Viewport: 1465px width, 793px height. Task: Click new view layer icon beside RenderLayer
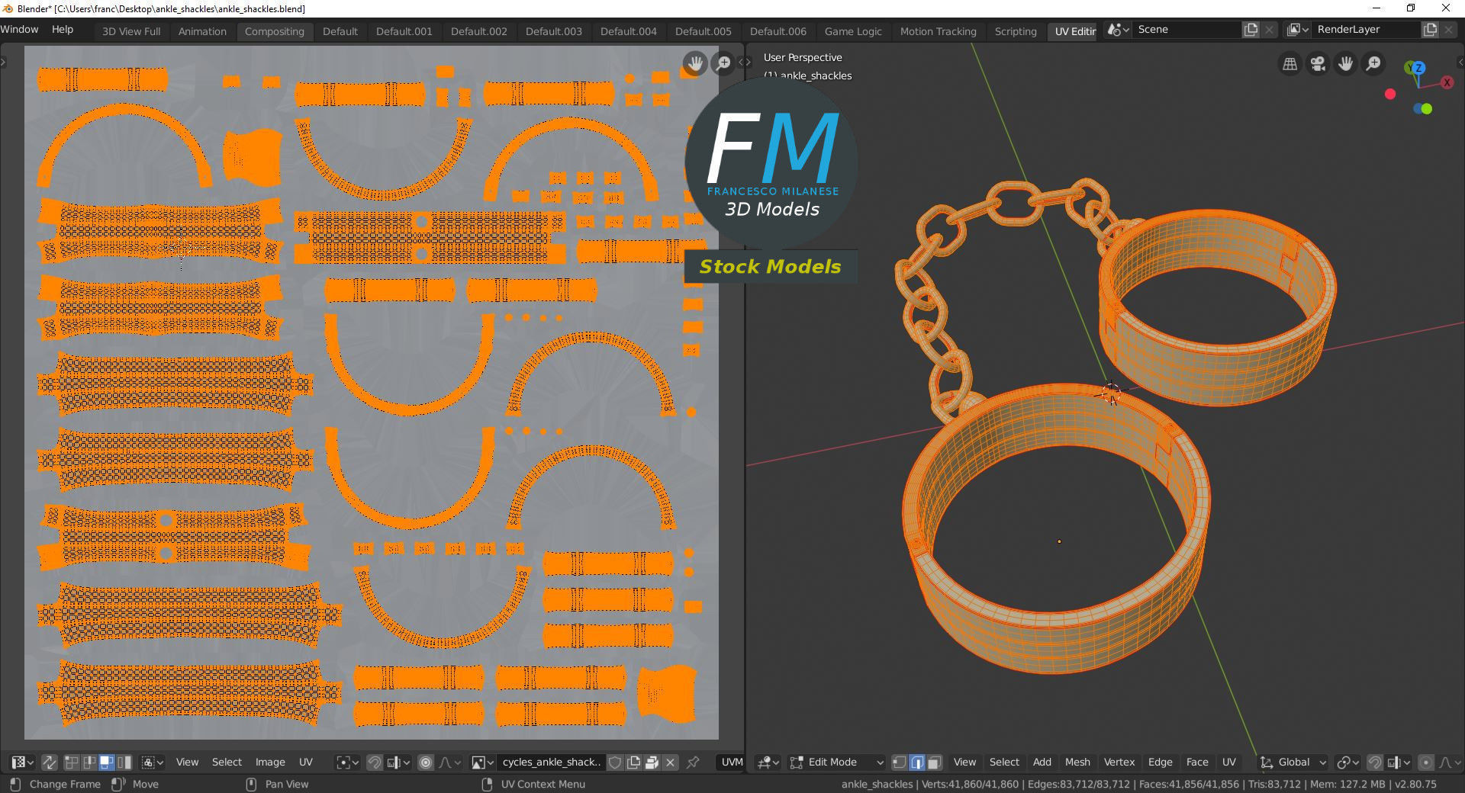click(x=1431, y=30)
